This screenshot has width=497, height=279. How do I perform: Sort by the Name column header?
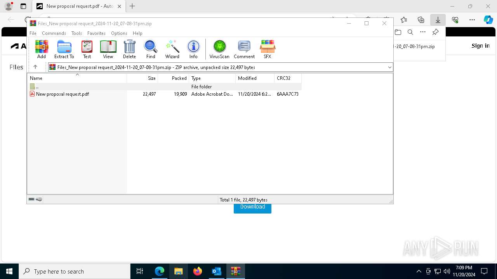coord(77,78)
